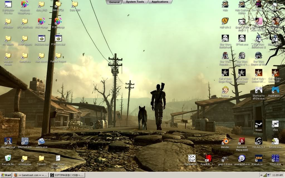Switch to the General tab
The width and height of the screenshot is (285, 178).
pyautogui.click(x=114, y=2)
